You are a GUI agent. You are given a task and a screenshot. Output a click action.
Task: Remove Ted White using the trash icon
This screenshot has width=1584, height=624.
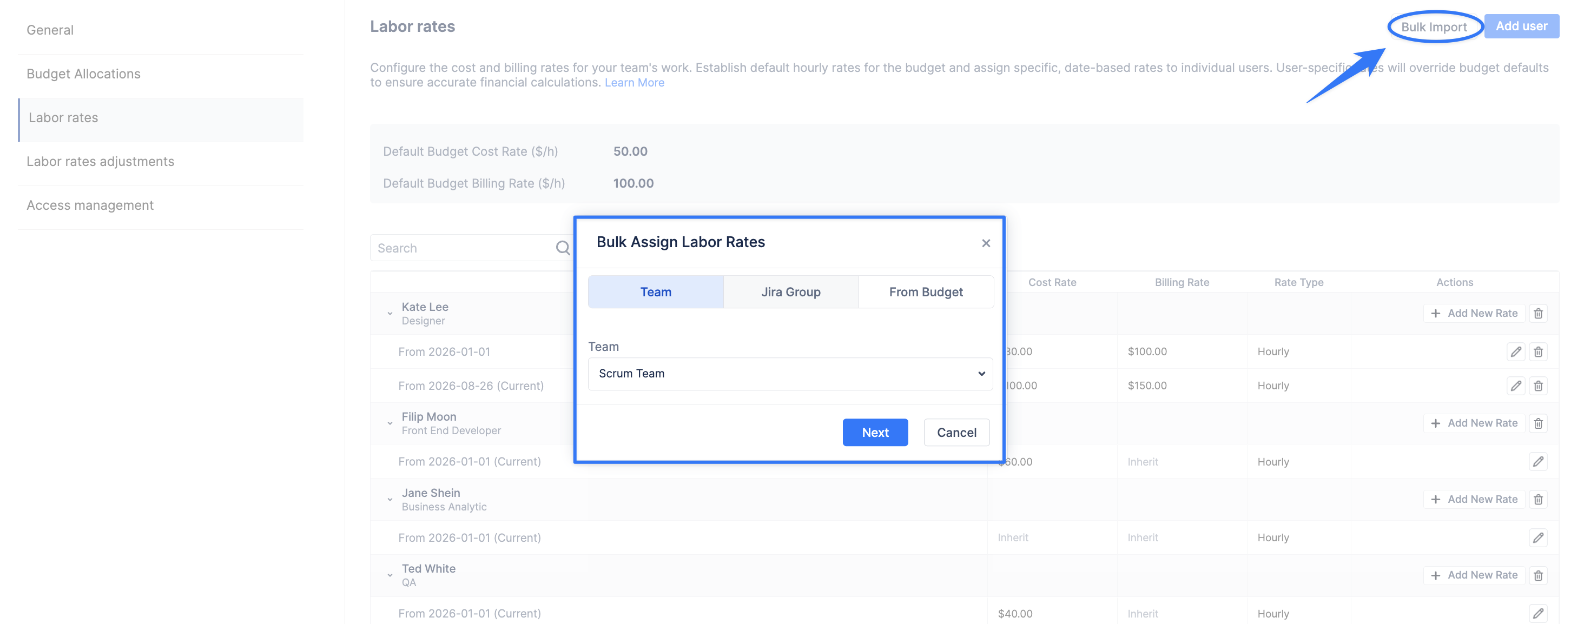point(1538,575)
